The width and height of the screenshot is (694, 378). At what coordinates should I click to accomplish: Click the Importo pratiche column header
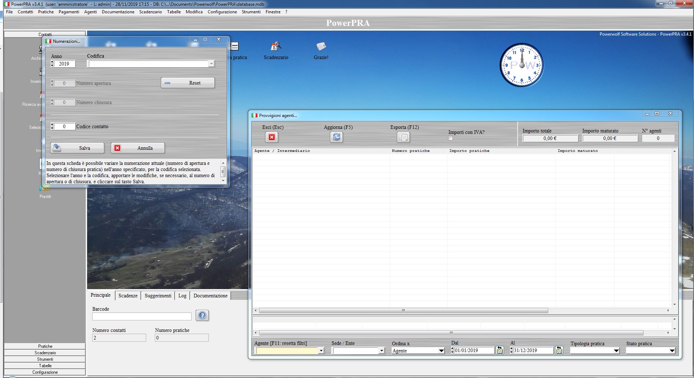coord(501,151)
